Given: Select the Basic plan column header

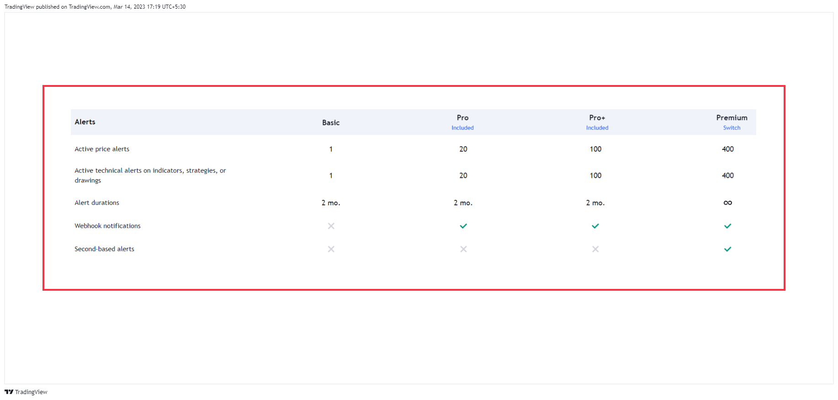Looking at the screenshot, I should pyautogui.click(x=331, y=123).
